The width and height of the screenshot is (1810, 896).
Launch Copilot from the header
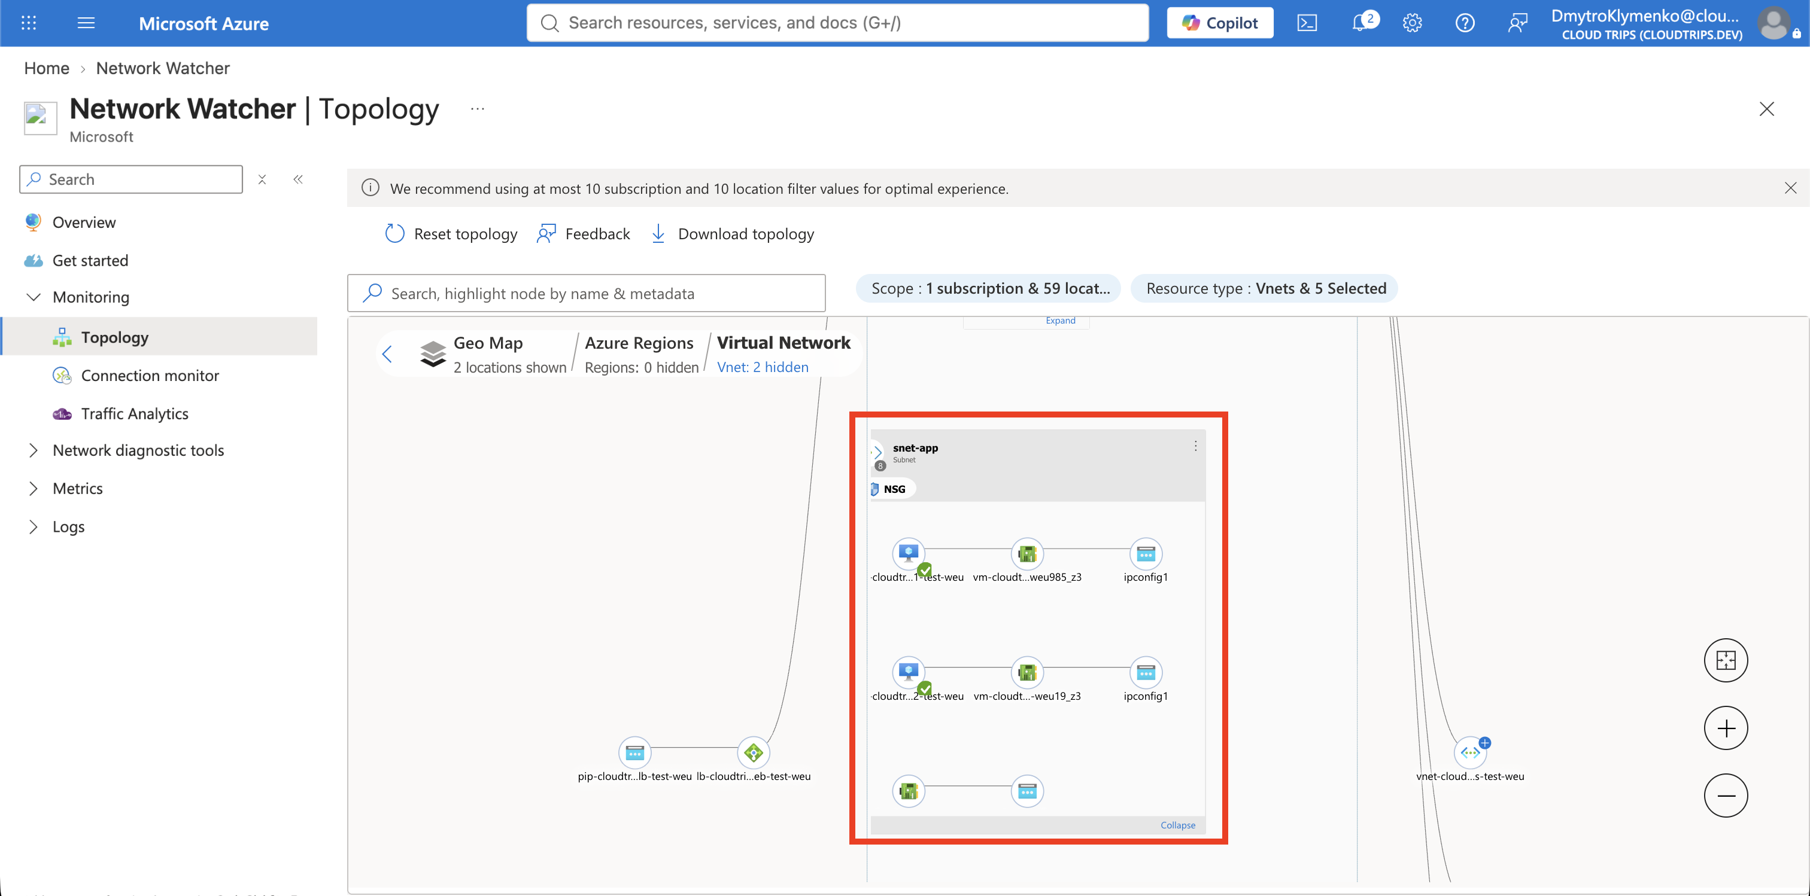tap(1220, 23)
